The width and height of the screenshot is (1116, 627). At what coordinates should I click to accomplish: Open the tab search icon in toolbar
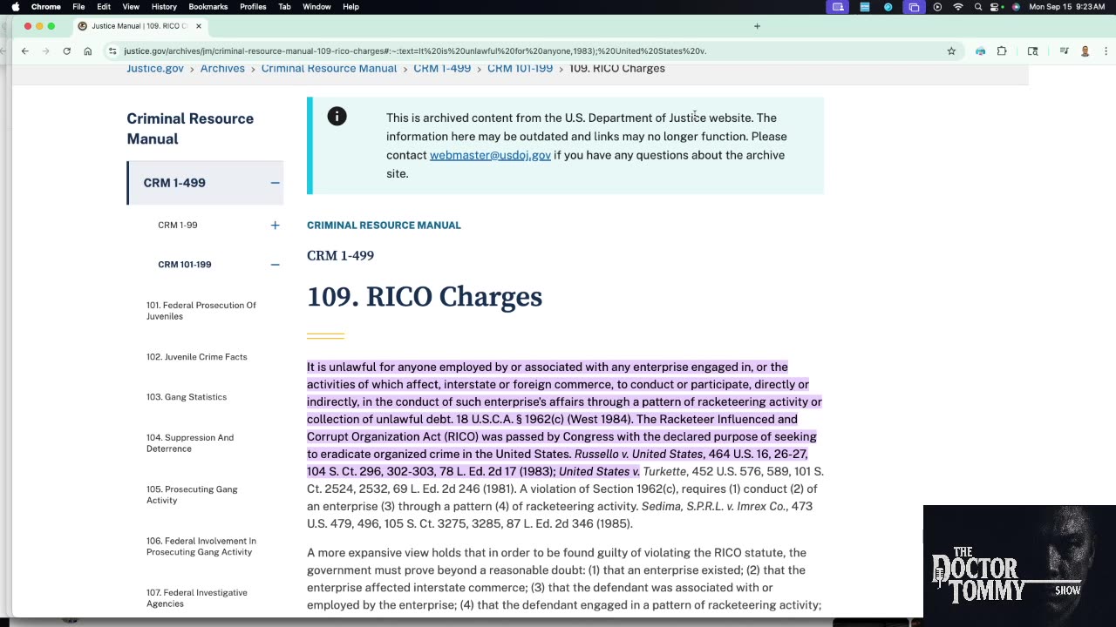coord(1033,51)
